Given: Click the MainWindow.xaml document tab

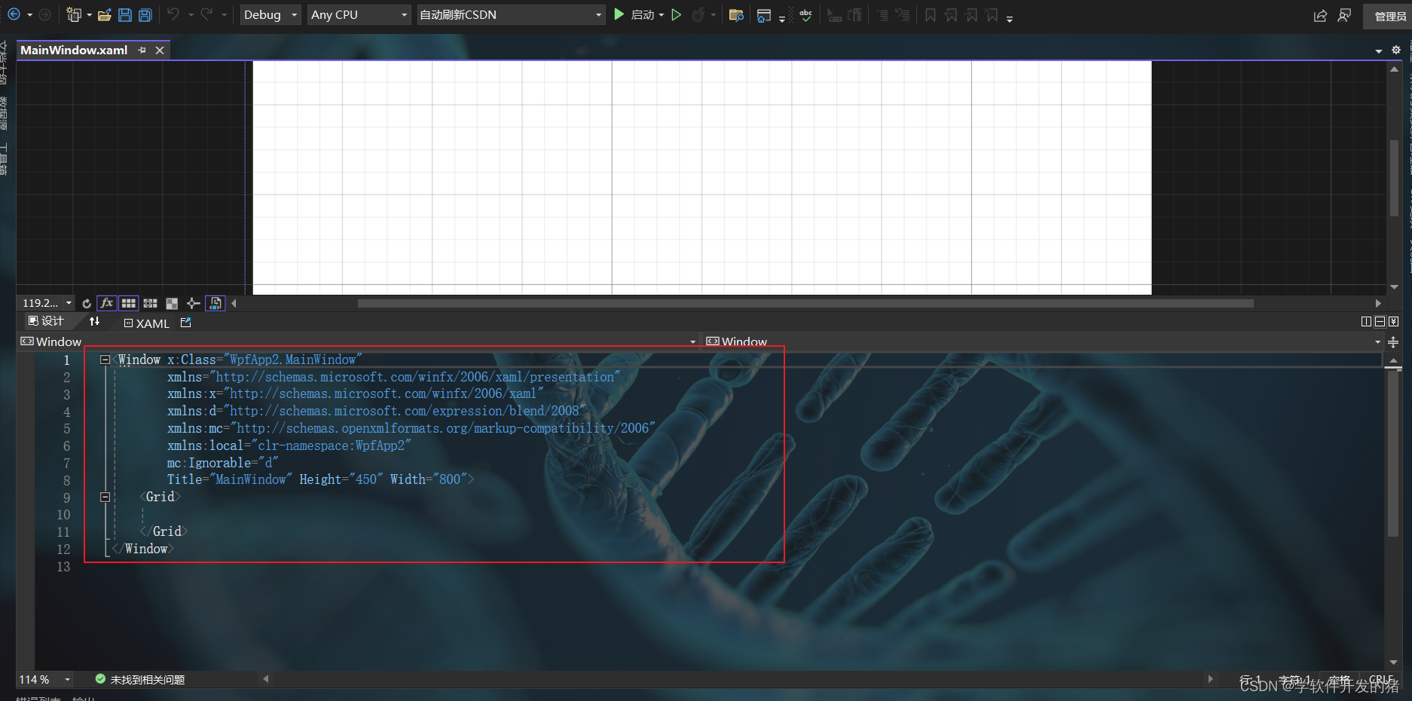Looking at the screenshot, I should pyautogui.click(x=73, y=50).
